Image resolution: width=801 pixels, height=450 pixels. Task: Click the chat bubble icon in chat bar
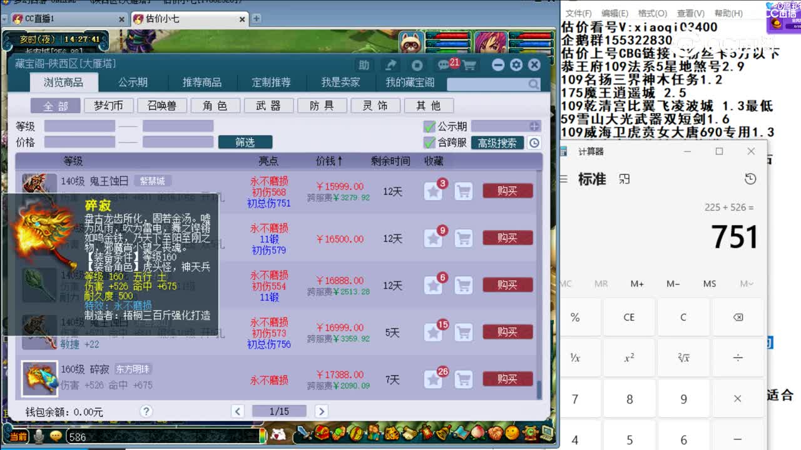[x=56, y=436]
